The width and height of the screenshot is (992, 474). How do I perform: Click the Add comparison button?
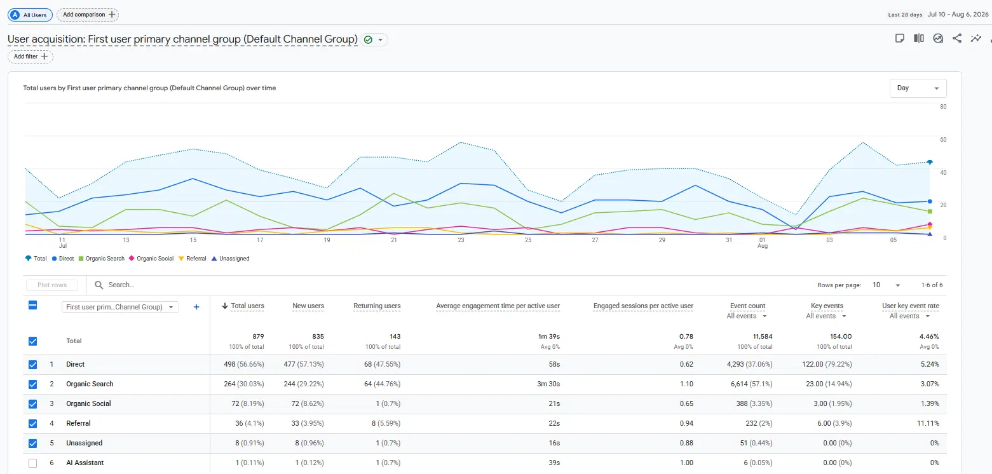(x=88, y=15)
